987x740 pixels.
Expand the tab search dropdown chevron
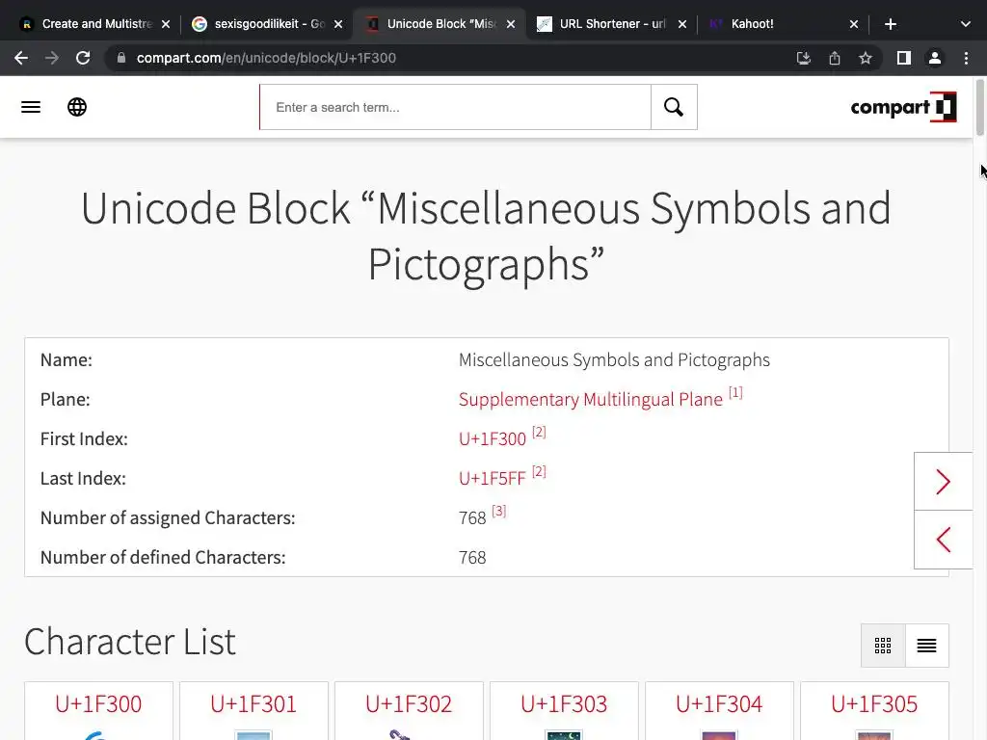coord(965,24)
